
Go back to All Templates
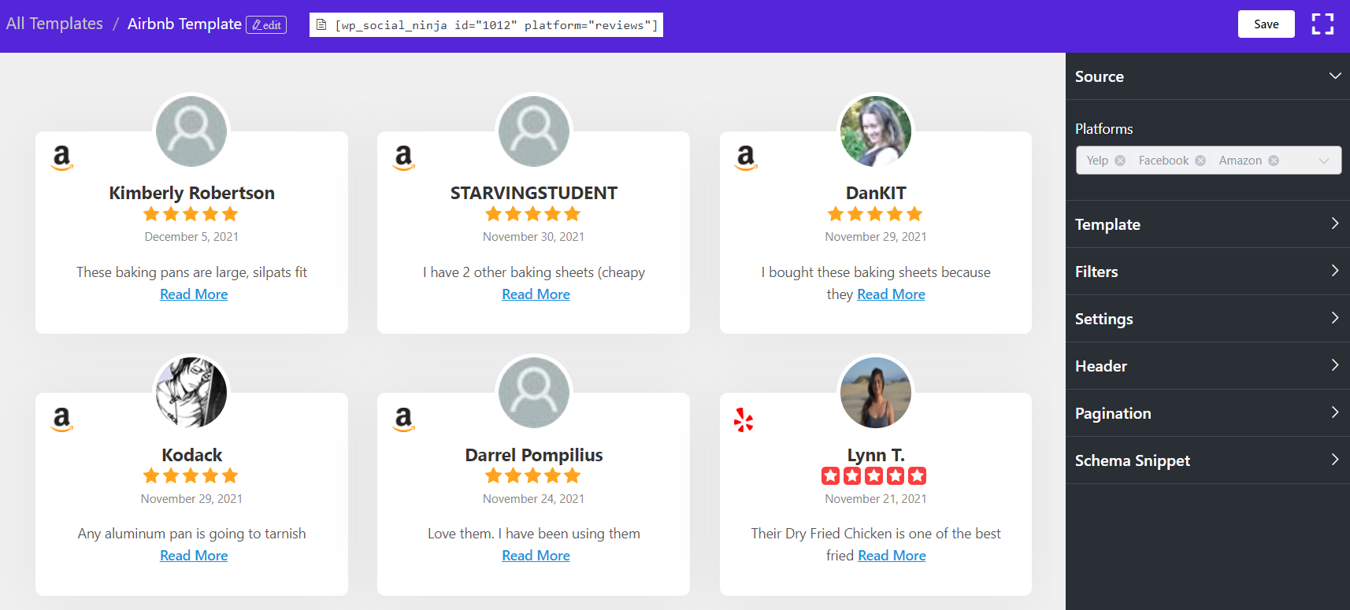click(54, 24)
